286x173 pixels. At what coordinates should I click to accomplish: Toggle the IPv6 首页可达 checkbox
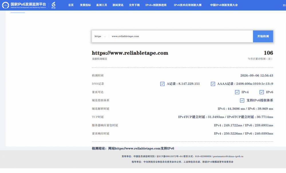click(262, 92)
